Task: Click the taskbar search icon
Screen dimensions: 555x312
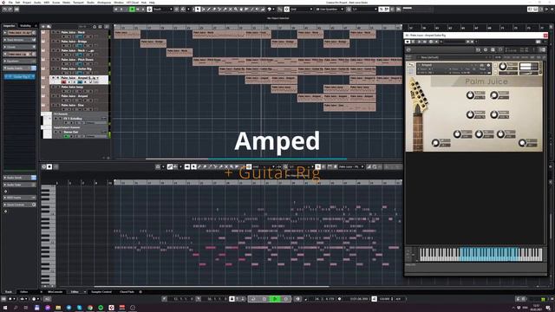Action: point(16,308)
